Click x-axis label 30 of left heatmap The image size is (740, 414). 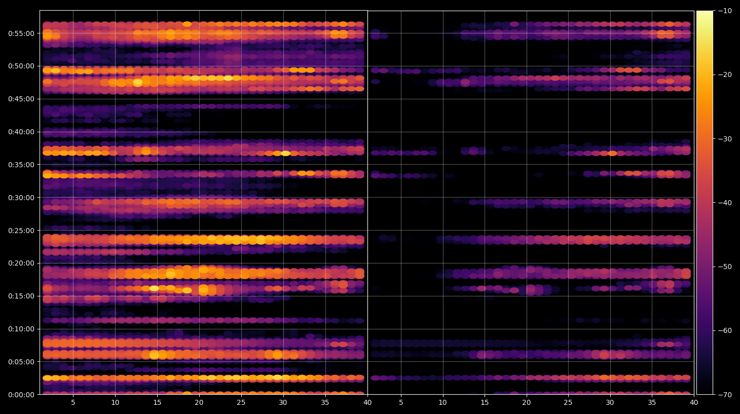click(x=283, y=403)
